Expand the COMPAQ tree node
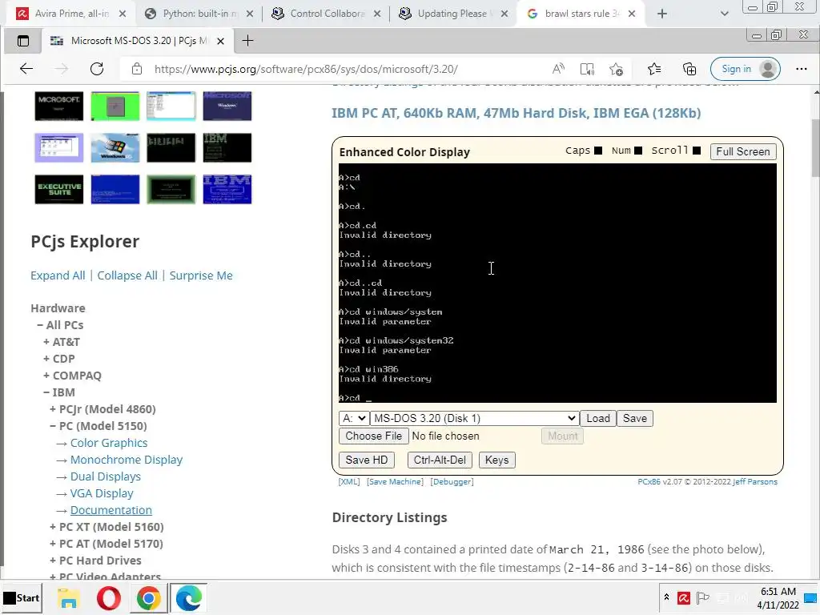 (72, 375)
